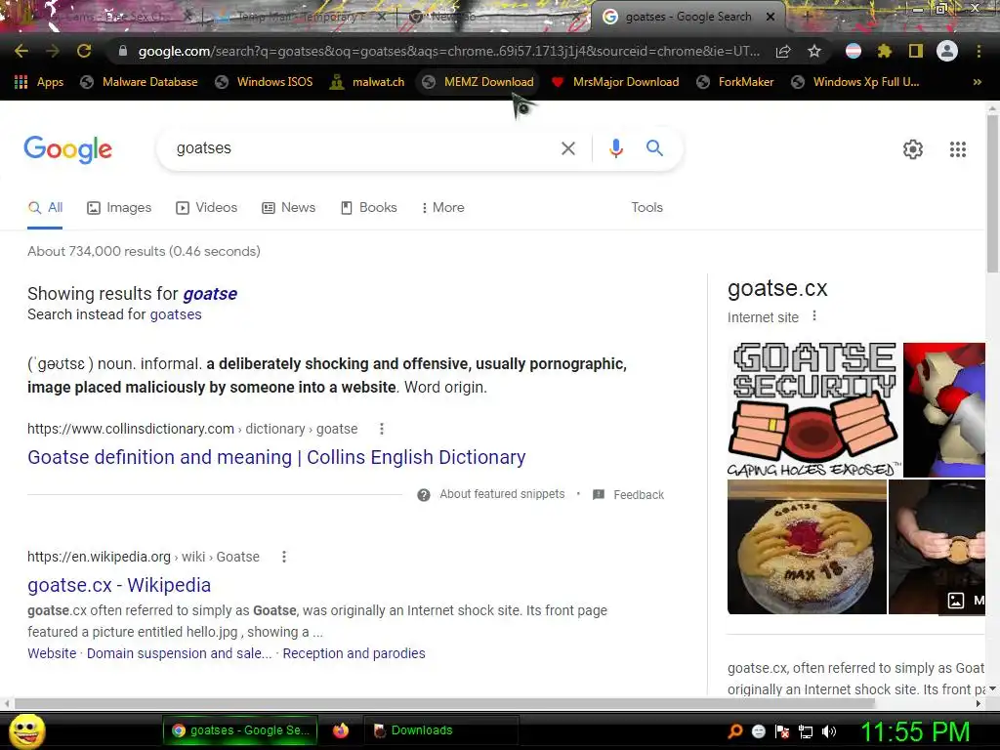The width and height of the screenshot is (1000, 750).
Task: Switch to Books results
Action: click(368, 208)
